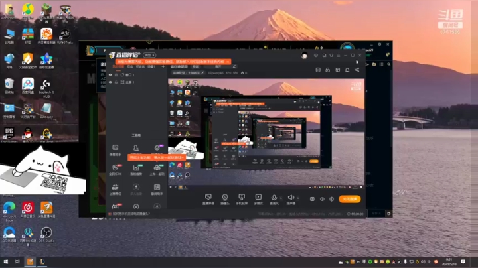Start recording with the camcorder icon

pyautogui.click(x=313, y=199)
